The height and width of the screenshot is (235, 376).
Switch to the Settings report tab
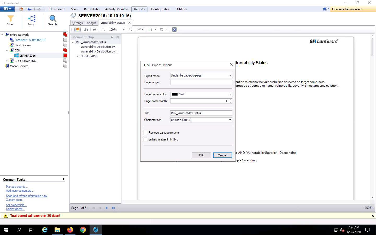tap(78, 23)
